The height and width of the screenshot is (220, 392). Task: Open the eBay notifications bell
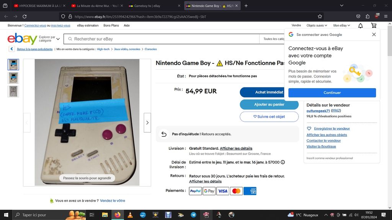tap(361, 26)
